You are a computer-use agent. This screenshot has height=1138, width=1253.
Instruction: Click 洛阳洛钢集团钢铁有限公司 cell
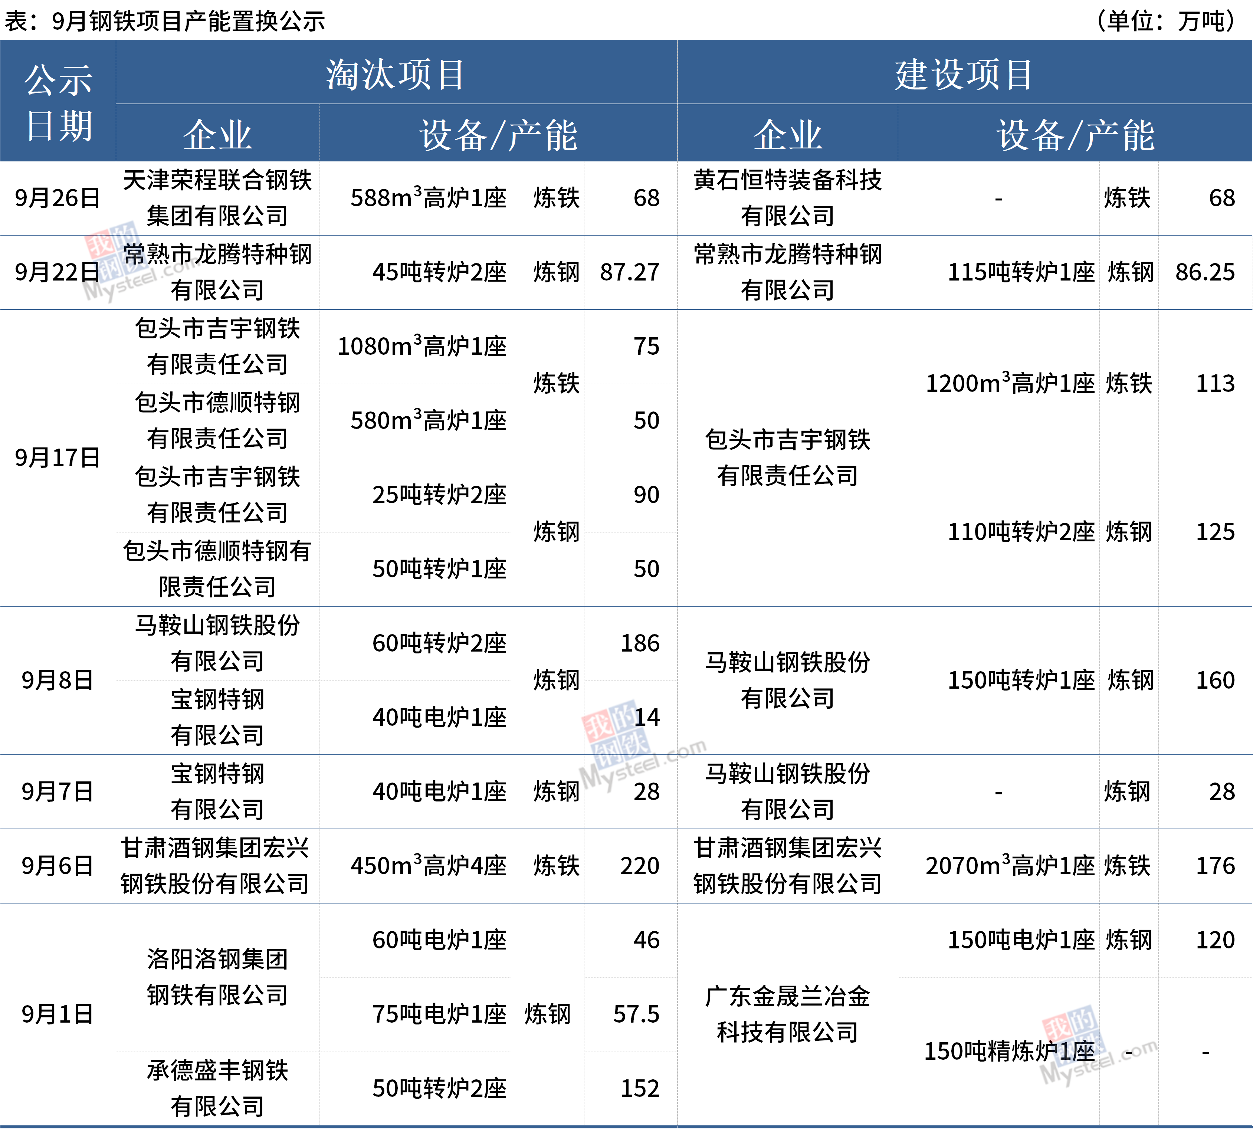coord(217,977)
